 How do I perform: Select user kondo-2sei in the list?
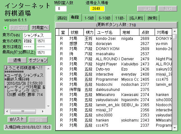coord(106,39)
